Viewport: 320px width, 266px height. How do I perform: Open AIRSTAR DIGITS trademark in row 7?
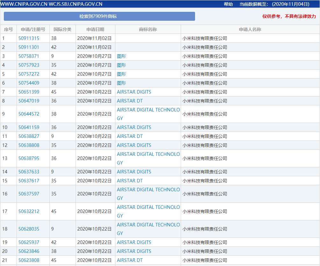click(134, 92)
